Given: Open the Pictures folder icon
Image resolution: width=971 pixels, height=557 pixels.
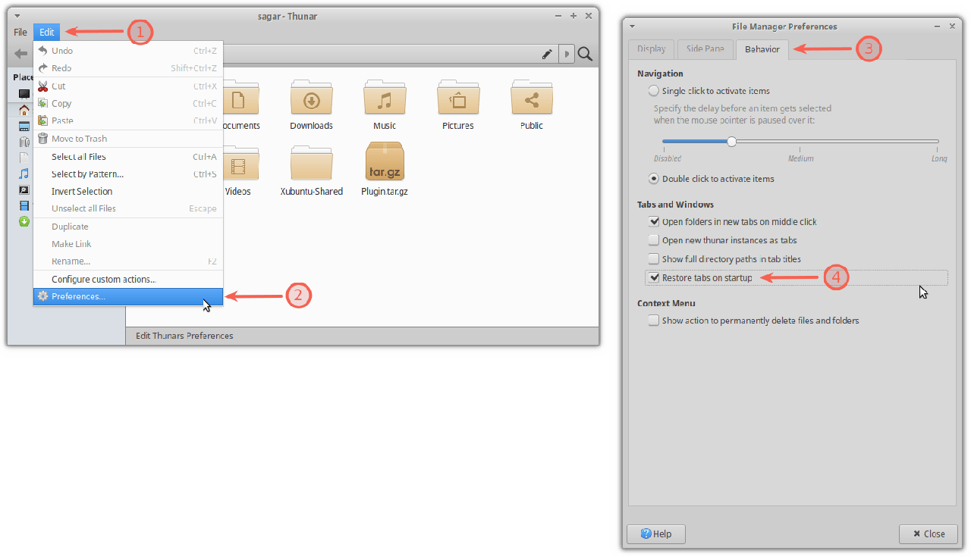Looking at the screenshot, I should (x=457, y=98).
